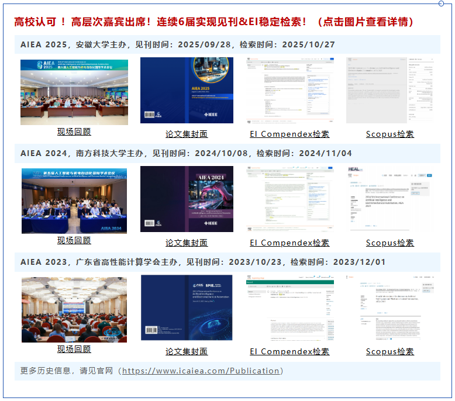Open the AIEA 2024 论文集封面 link

click(187, 243)
